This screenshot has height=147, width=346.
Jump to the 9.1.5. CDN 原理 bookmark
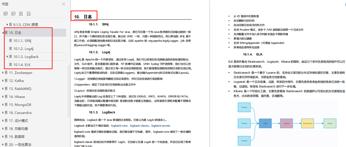pyautogui.click(x=25, y=25)
